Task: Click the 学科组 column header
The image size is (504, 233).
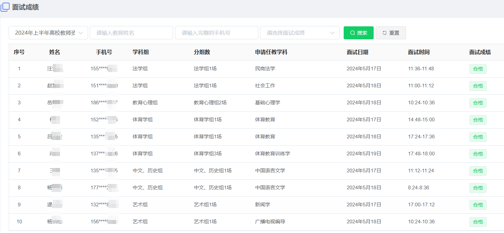Action: pos(141,52)
